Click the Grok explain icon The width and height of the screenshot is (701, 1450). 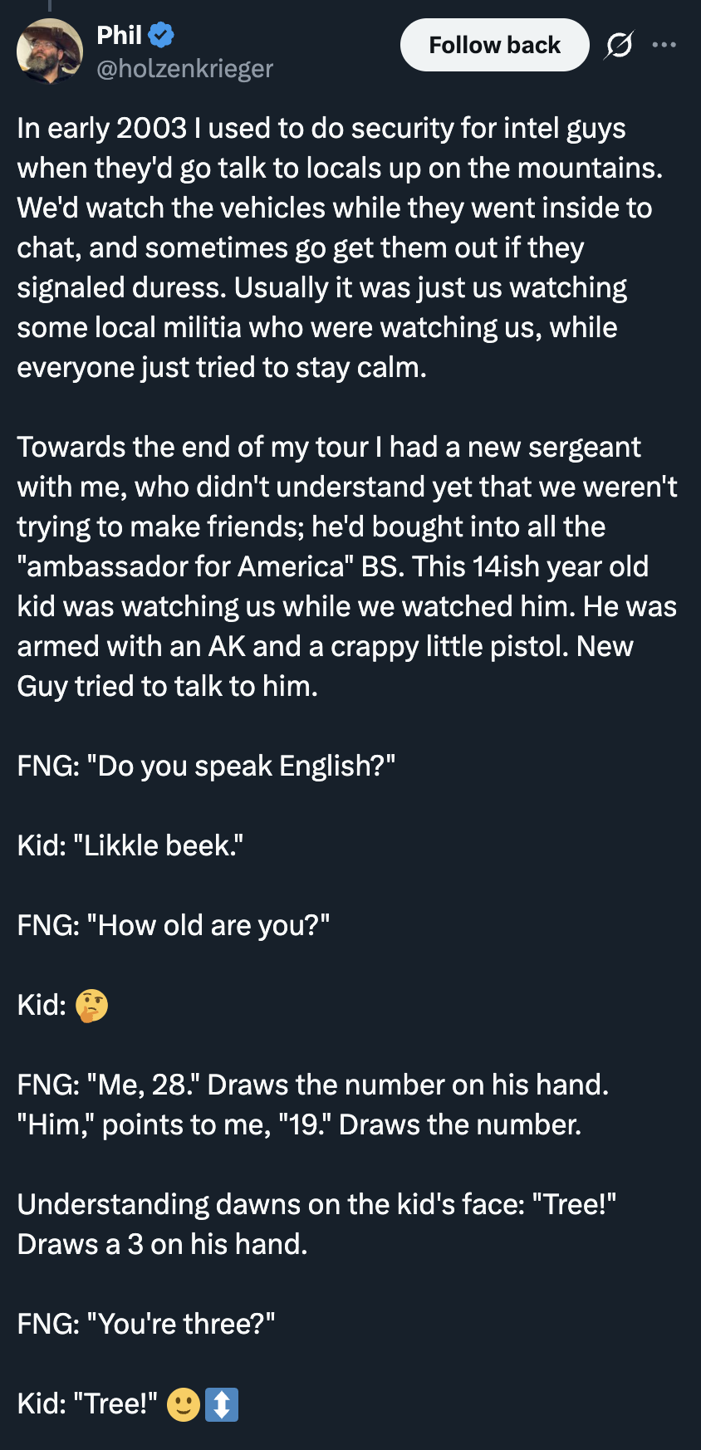click(x=618, y=45)
